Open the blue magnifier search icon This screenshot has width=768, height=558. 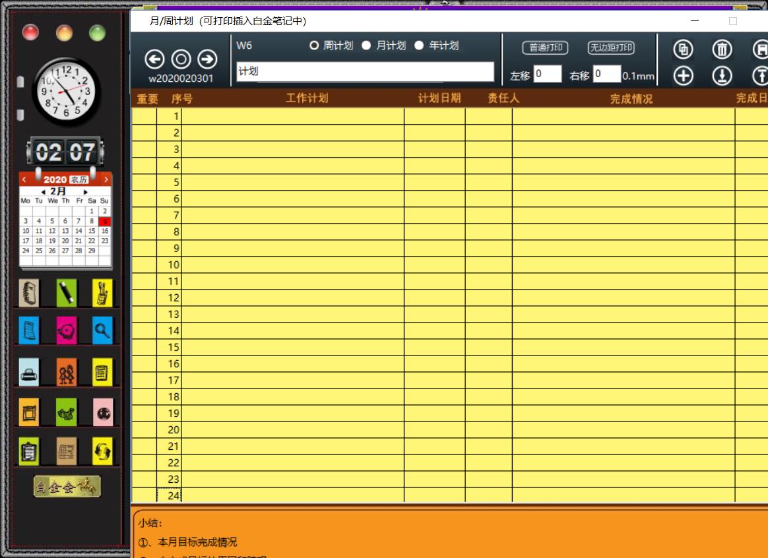[x=102, y=330]
